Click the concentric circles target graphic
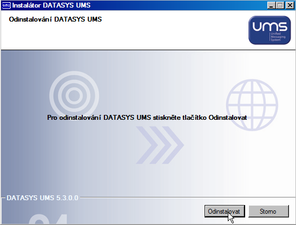Viewport: 296px width, 225px height. point(74,96)
